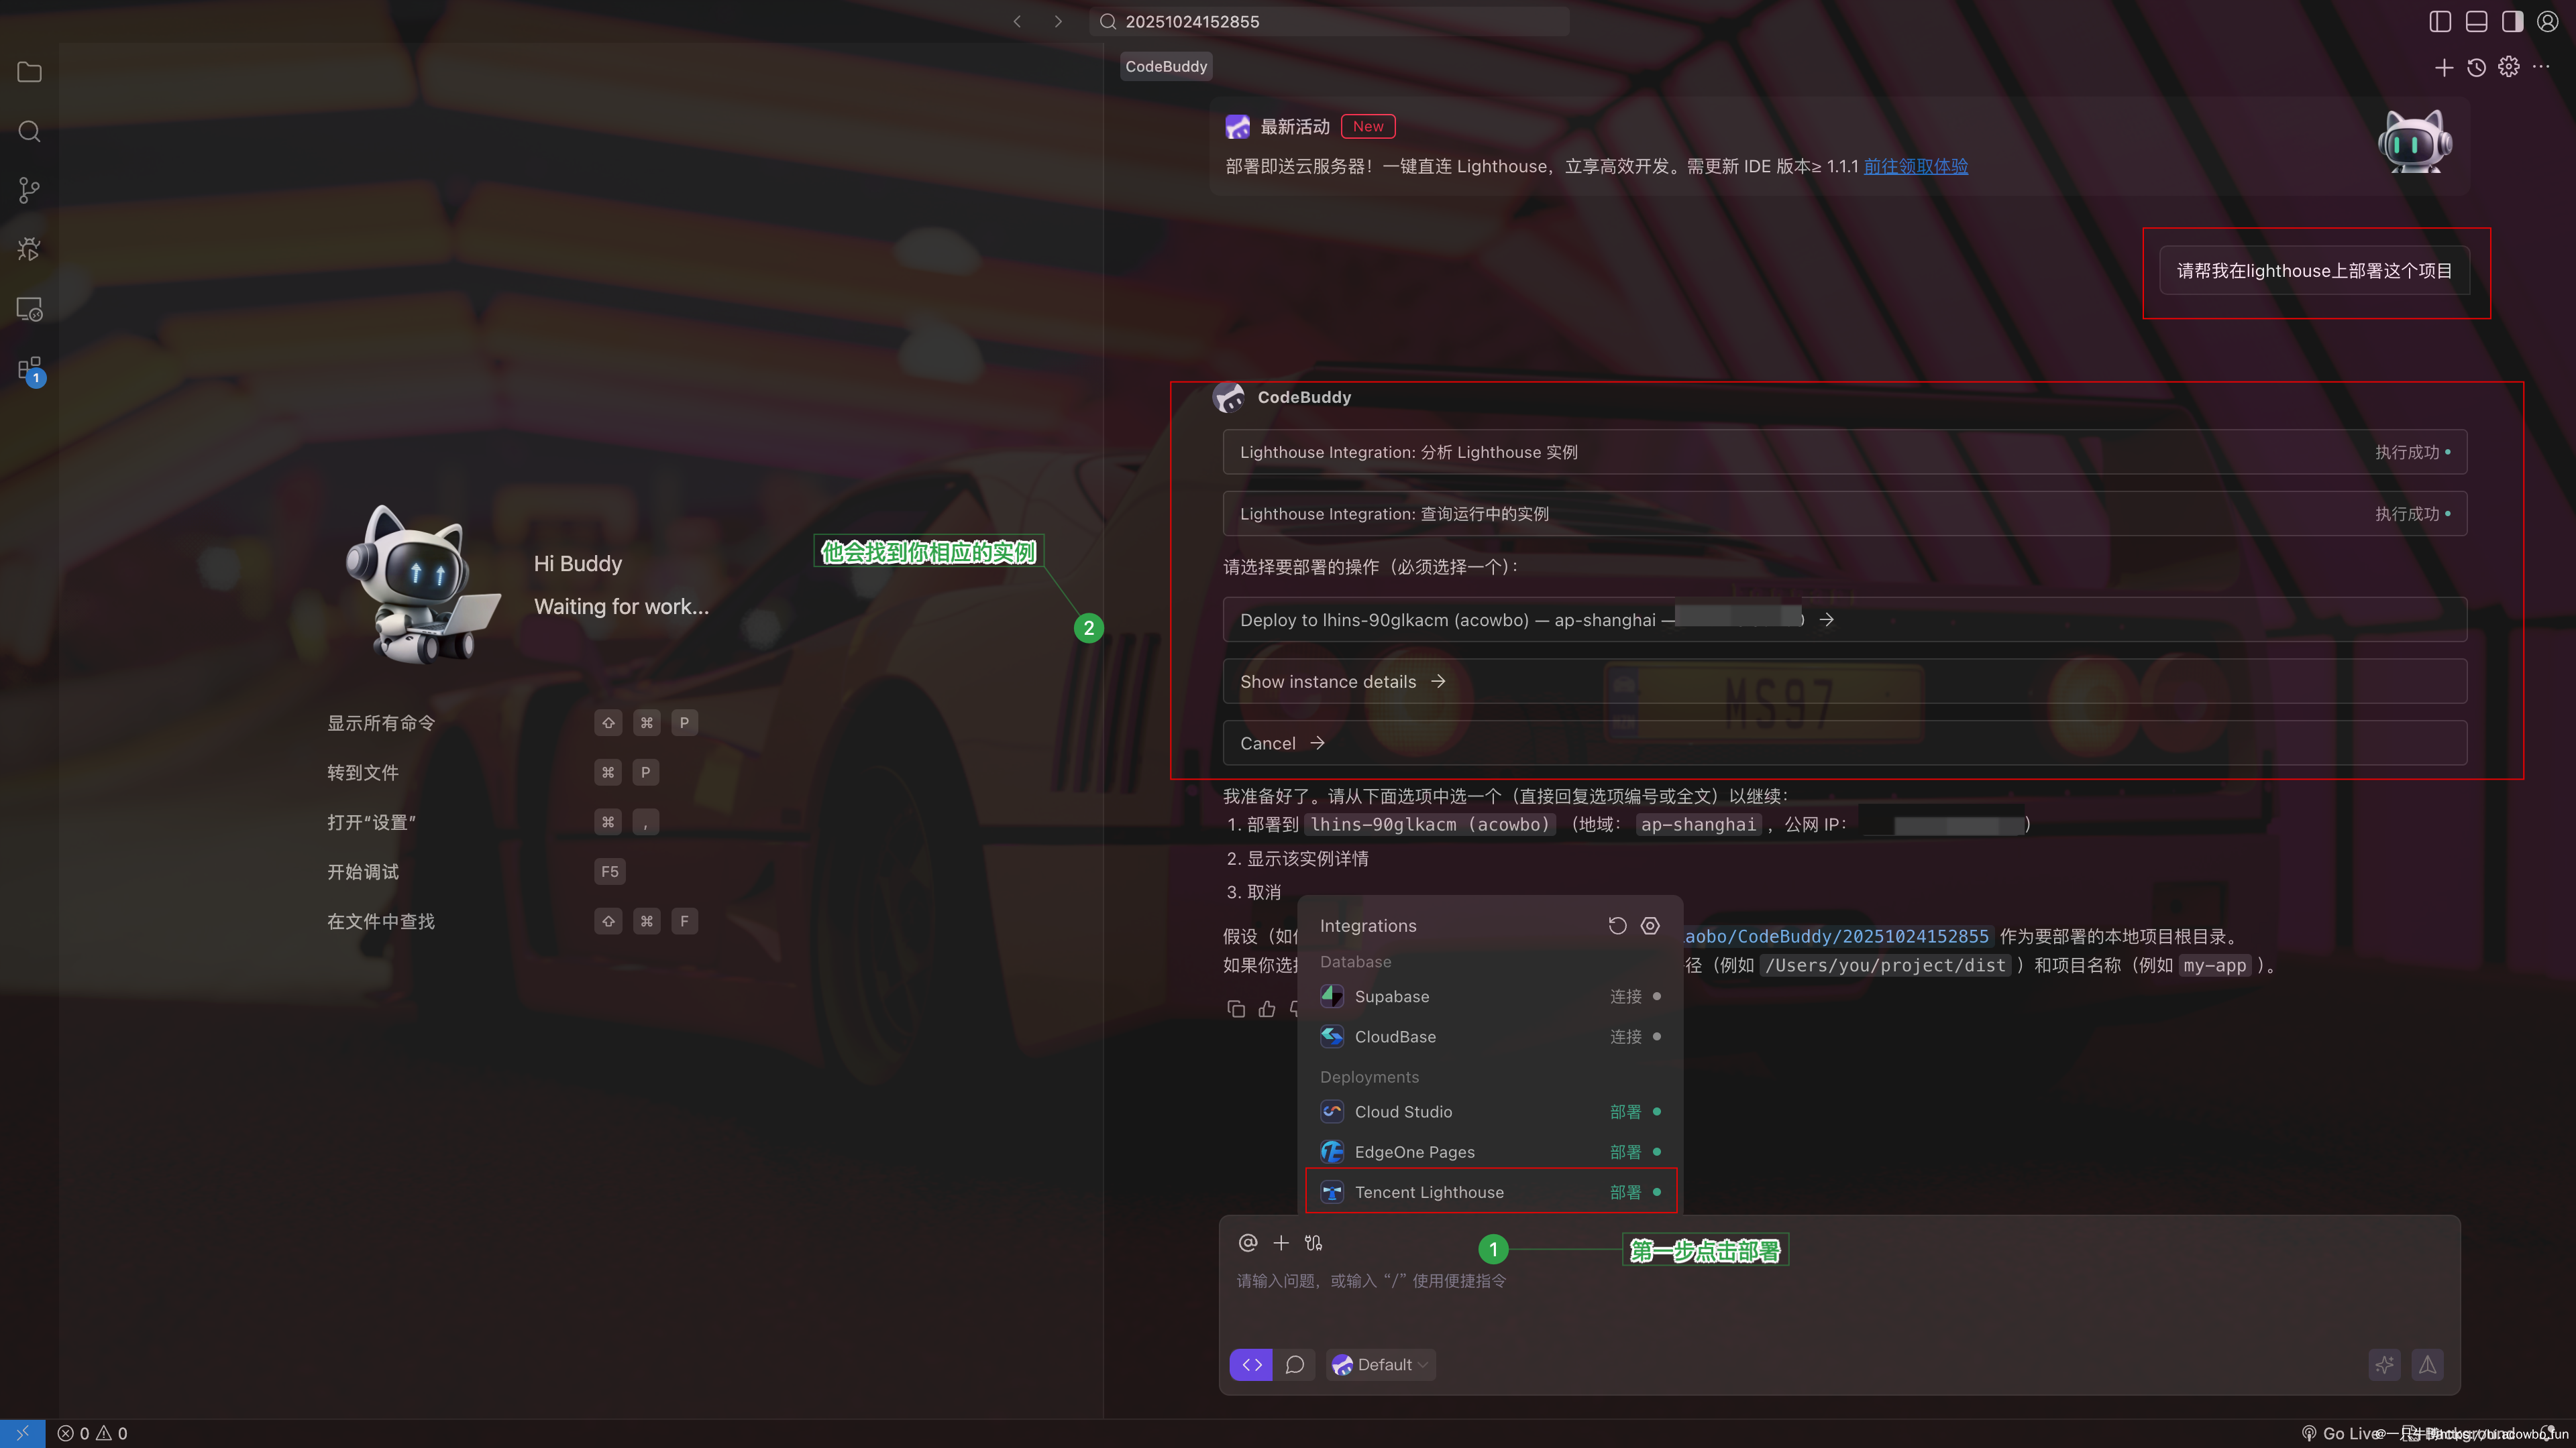This screenshot has height=1448, width=2576.
Task: Toggle the primary side bar layout icon
Action: pyautogui.click(x=2440, y=21)
